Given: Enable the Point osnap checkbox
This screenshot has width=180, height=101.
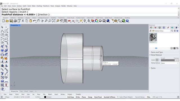Looking at the screenshot, I should [14, 94].
